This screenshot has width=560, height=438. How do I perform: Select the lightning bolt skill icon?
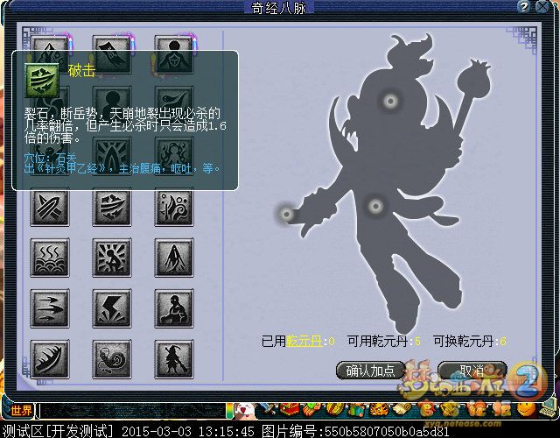click(x=112, y=308)
